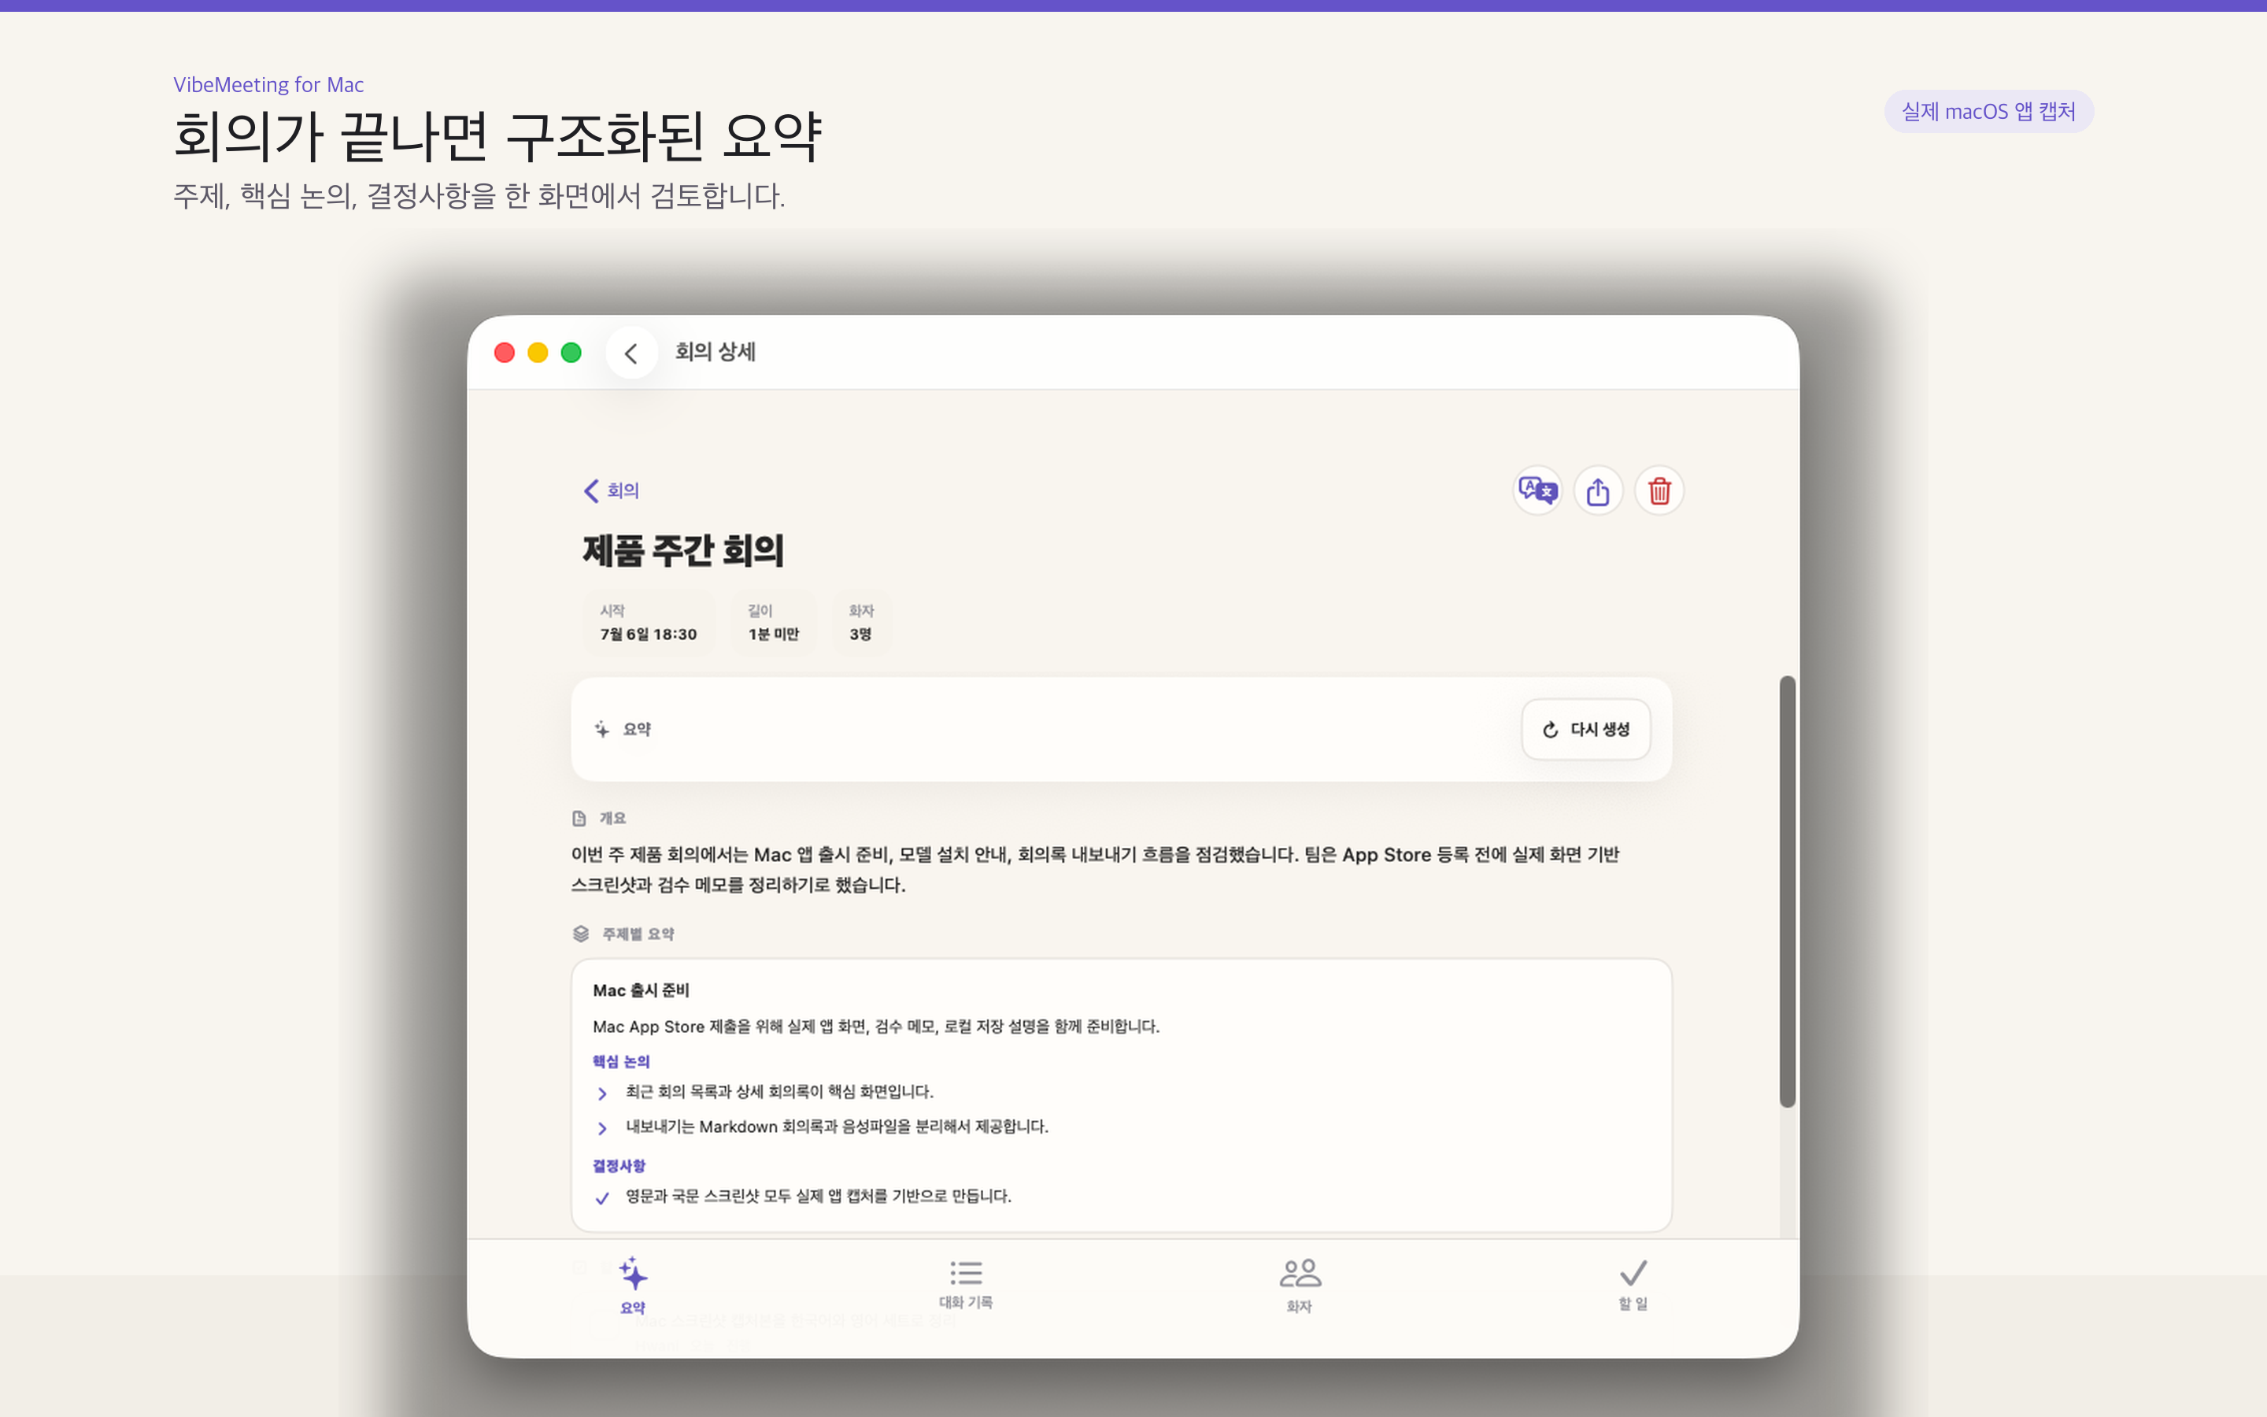2267x1417 pixels.
Task: Switch to the 대화 기록 tab label
Action: 966,1302
